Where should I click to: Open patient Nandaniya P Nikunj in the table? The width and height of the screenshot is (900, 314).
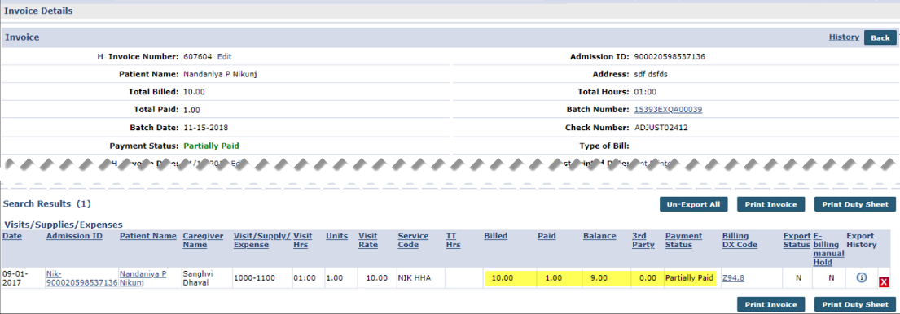coord(143,278)
